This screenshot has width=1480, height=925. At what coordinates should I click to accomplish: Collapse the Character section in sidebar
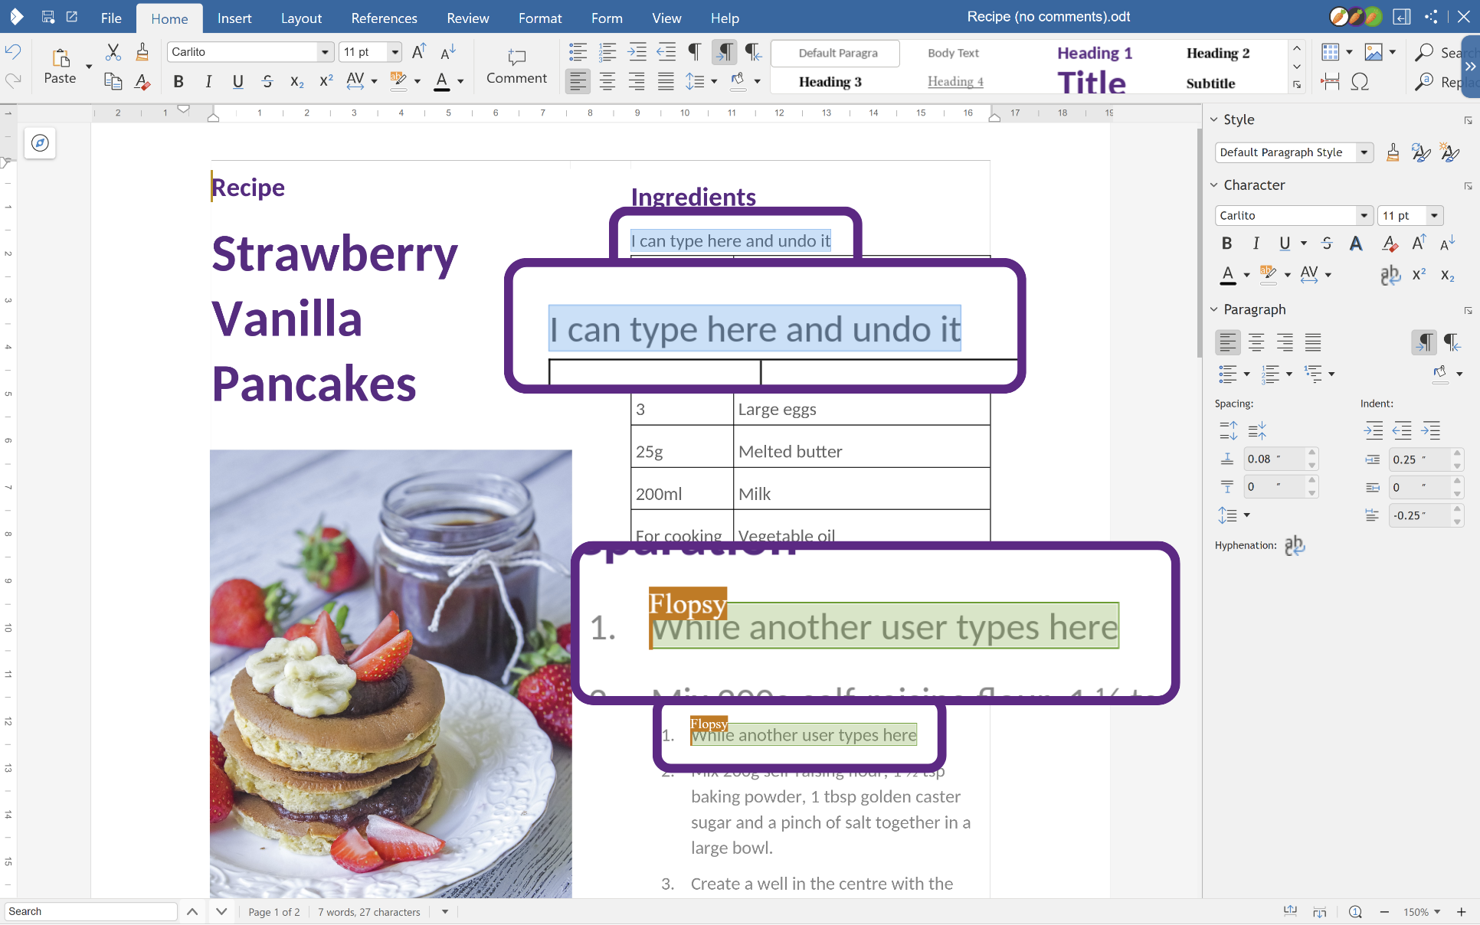pyautogui.click(x=1214, y=185)
